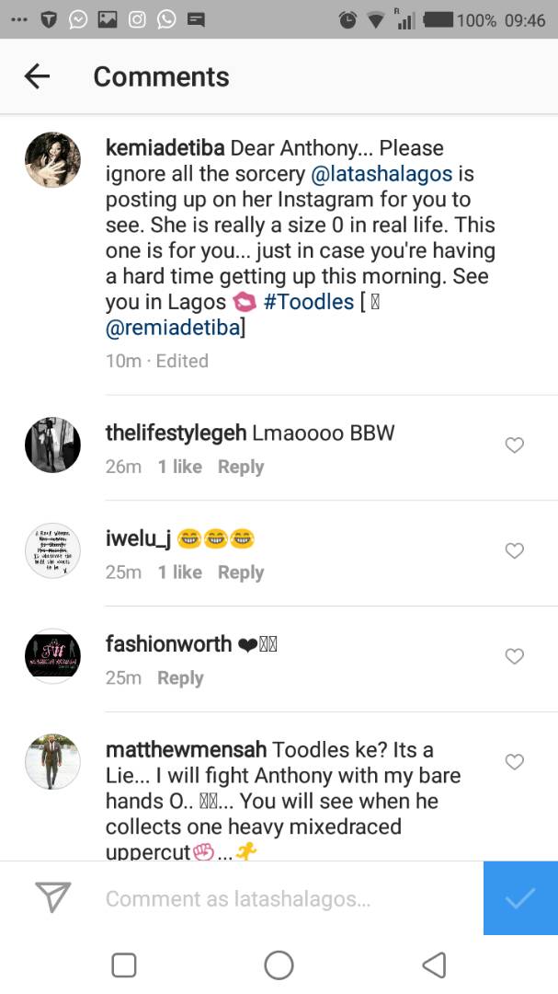Screen dimensions: 558x994
Task: Open thelifestylegeh's profile avatar
Action: 52,445
